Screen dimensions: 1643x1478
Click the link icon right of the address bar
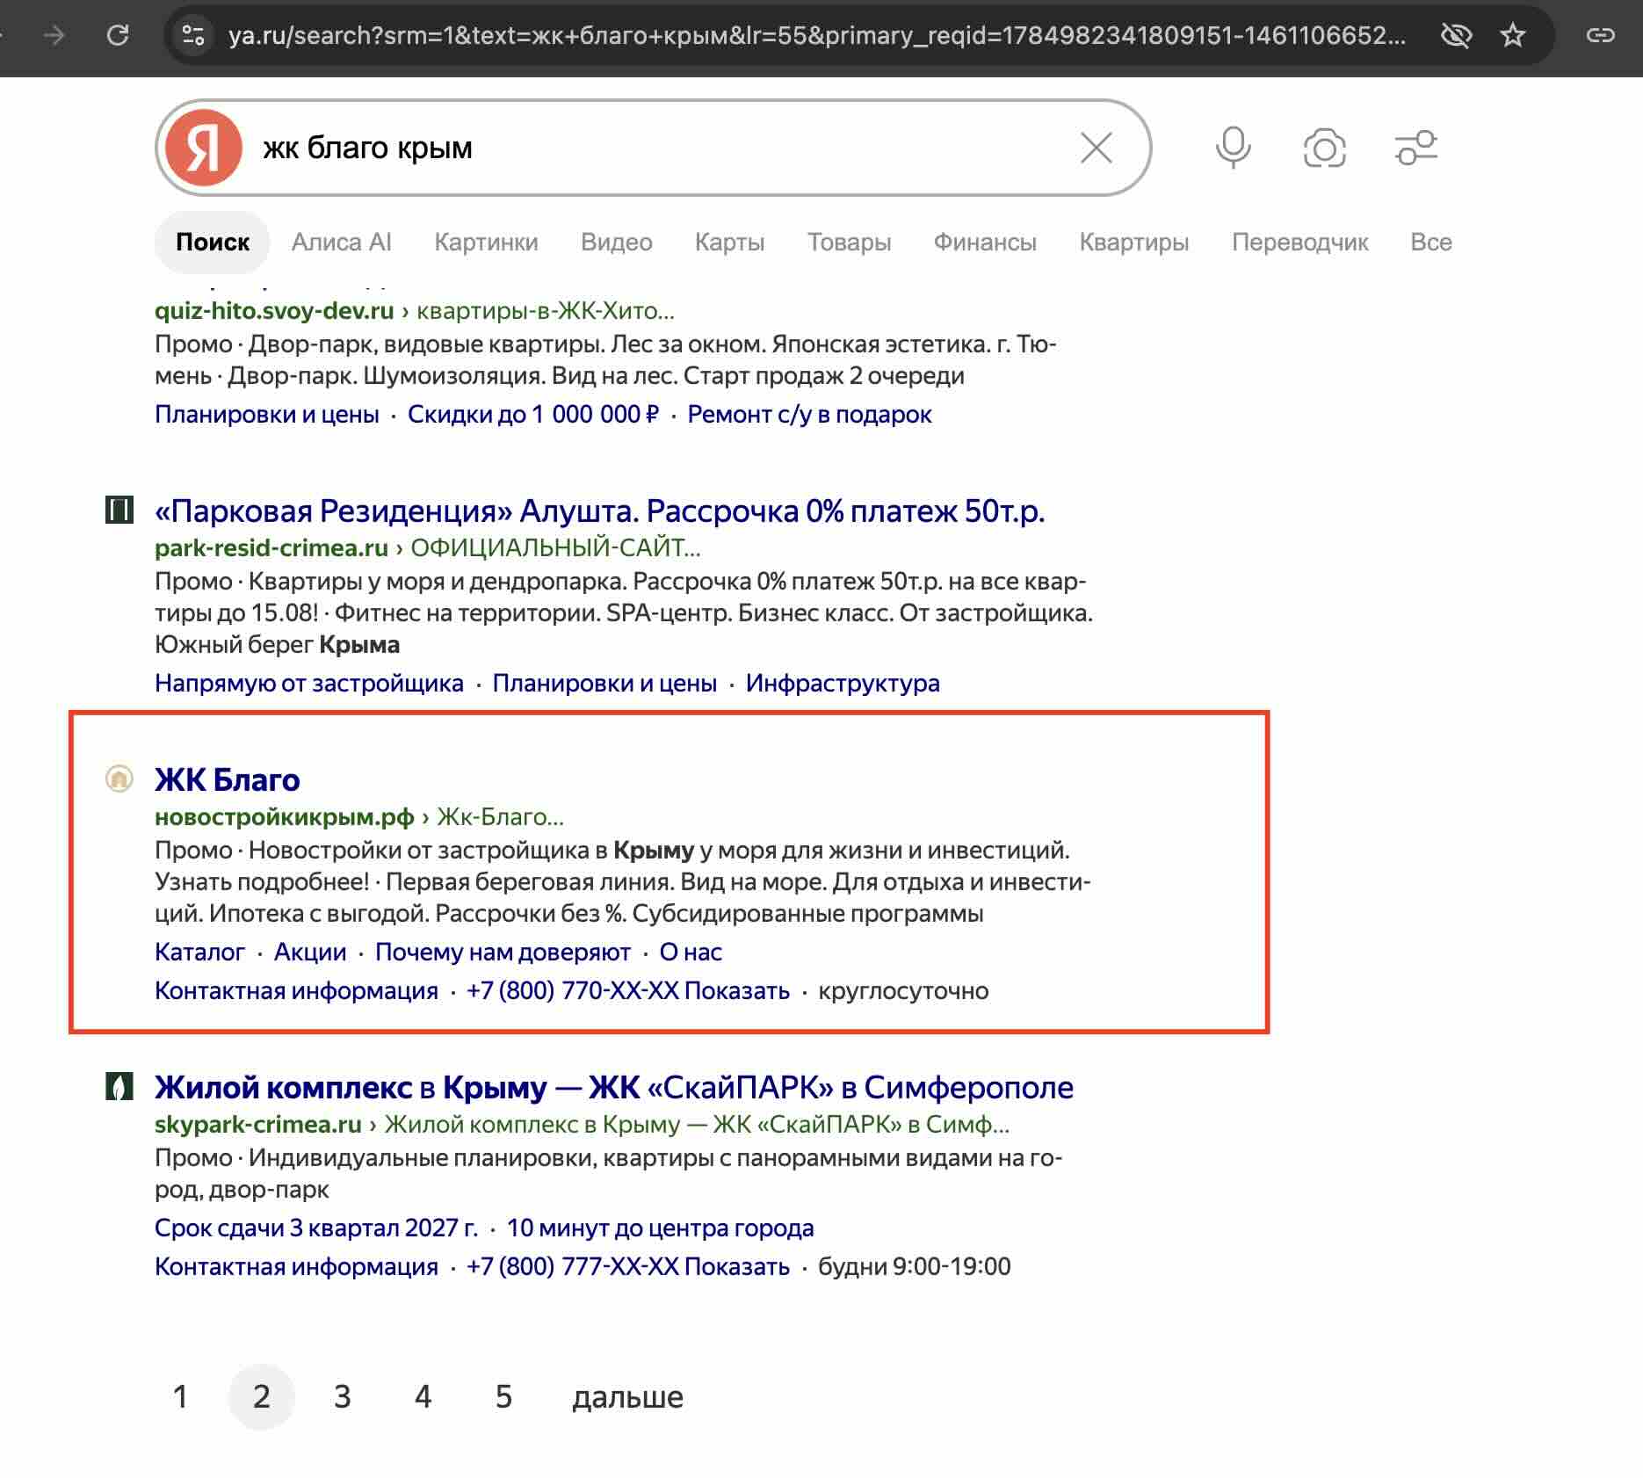pyautogui.click(x=1600, y=35)
